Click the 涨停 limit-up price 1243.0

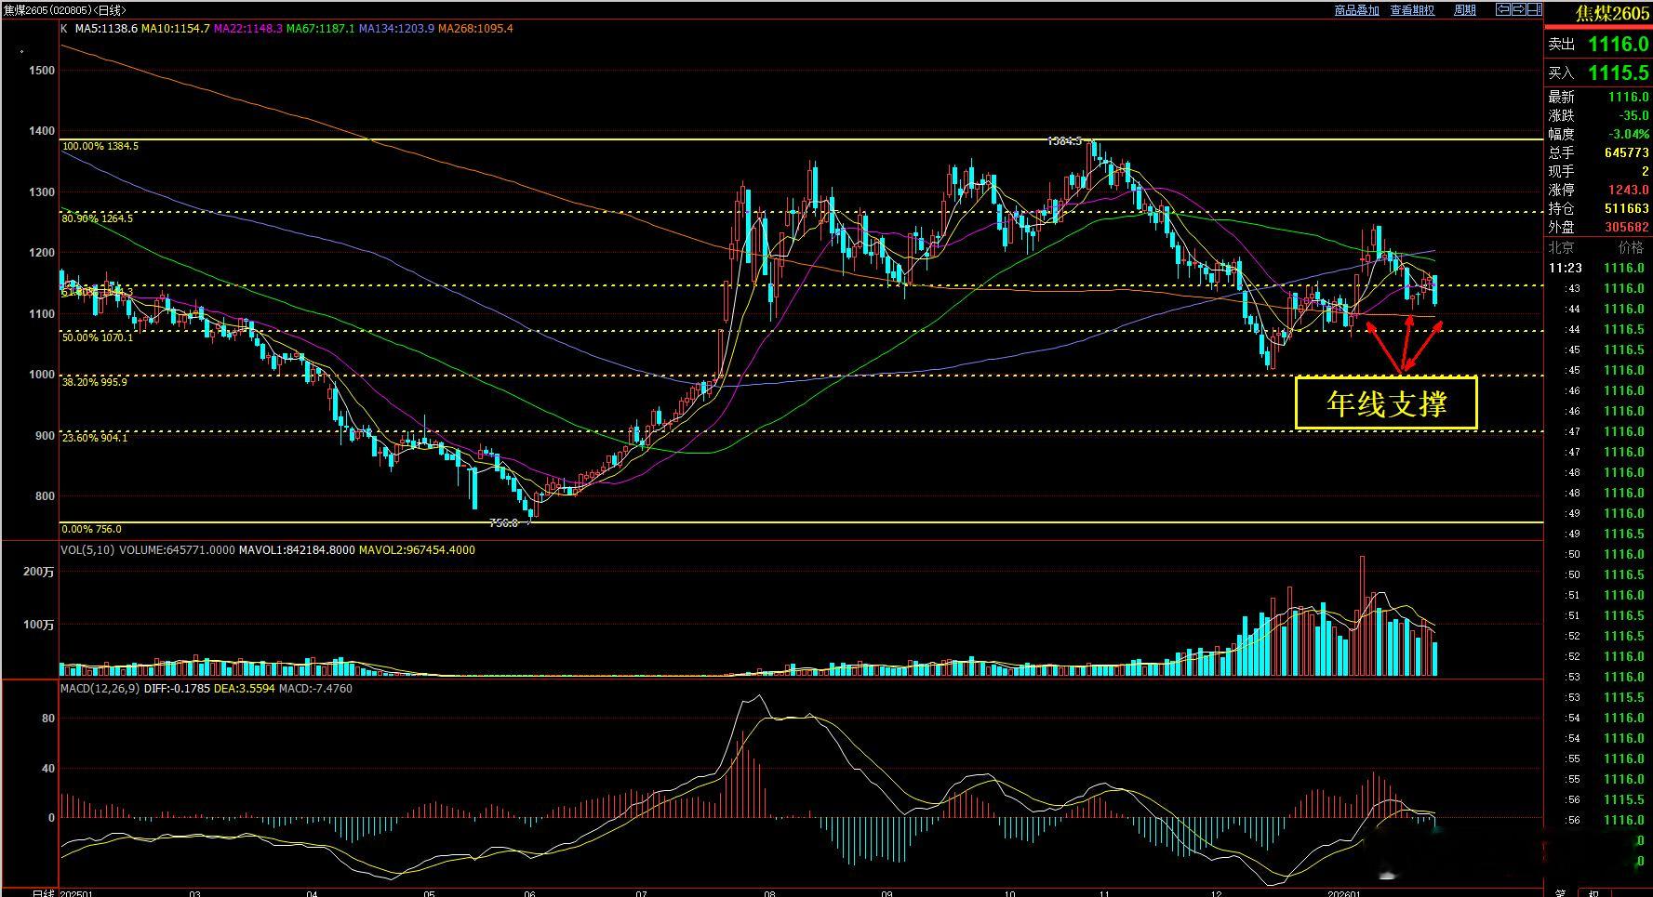tap(1630, 191)
